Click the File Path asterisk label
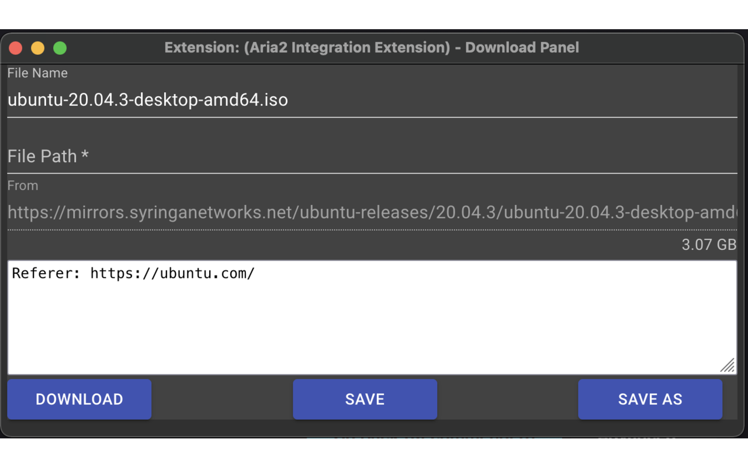748x467 pixels. [85, 156]
